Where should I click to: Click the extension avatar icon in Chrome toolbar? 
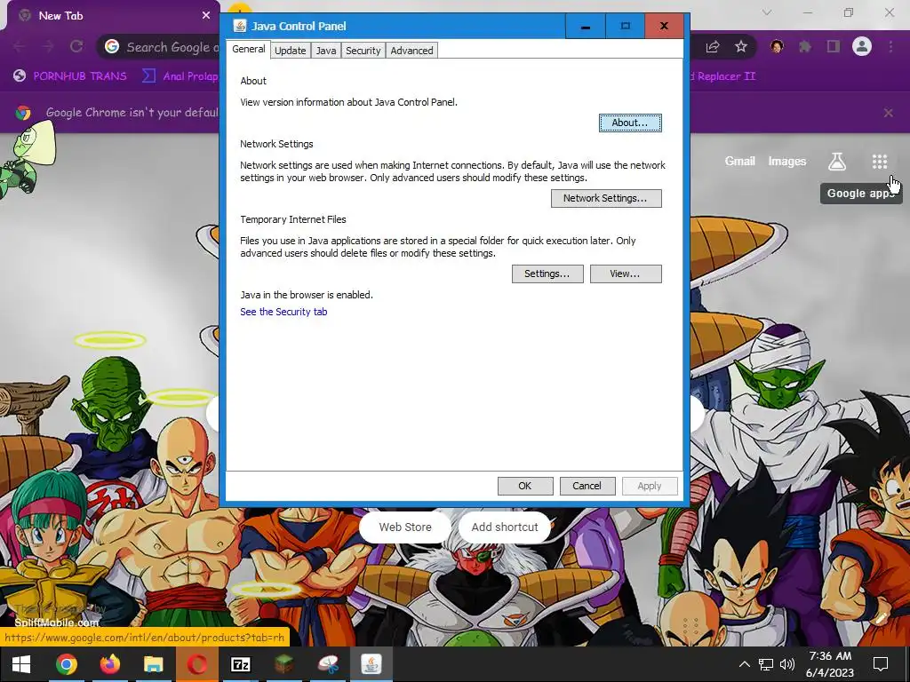pos(777,47)
